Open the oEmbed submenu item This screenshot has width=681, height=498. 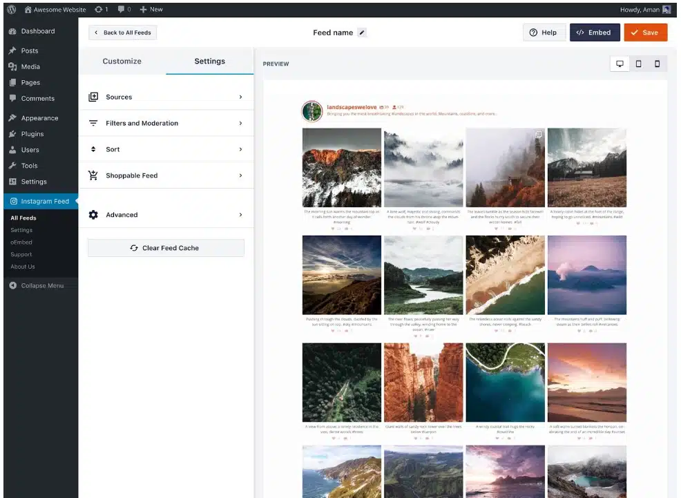pyautogui.click(x=21, y=242)
